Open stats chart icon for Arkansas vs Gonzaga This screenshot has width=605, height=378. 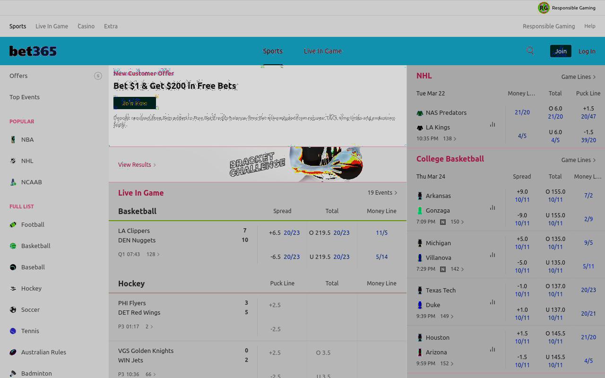(493, 207)
